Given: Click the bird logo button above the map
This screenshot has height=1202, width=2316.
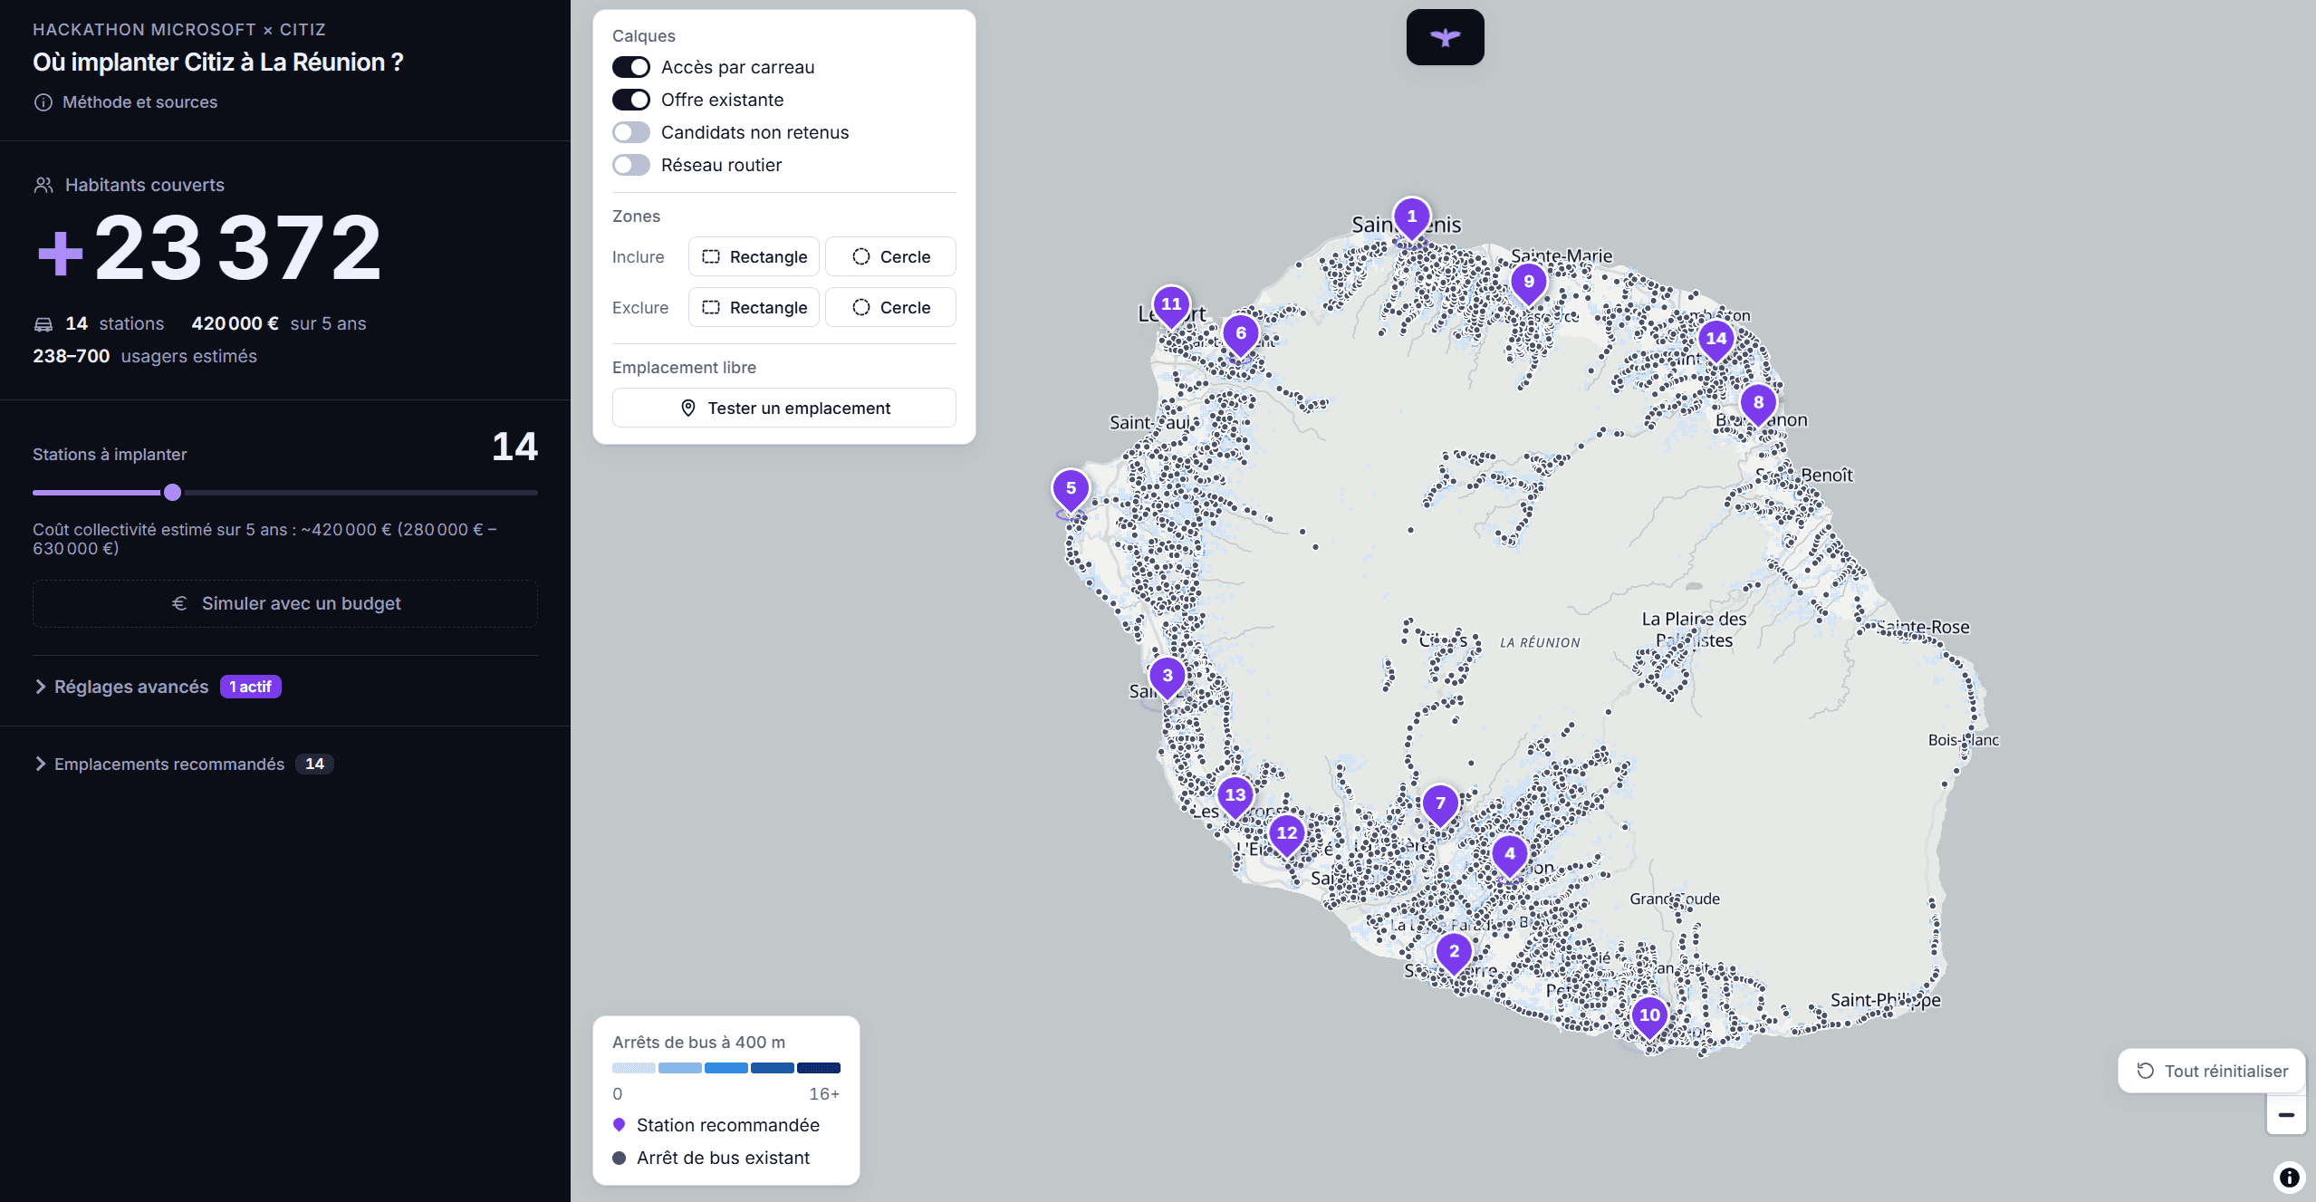Looking at the screenshot, I should click(x=1445, y=37).
